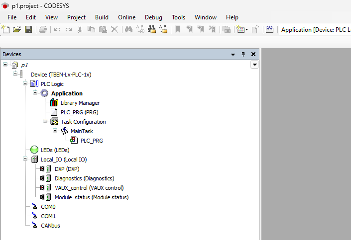Collapse the Task Configuration node
The height and width of the screenshot is (240, 351).
point(45,121)
